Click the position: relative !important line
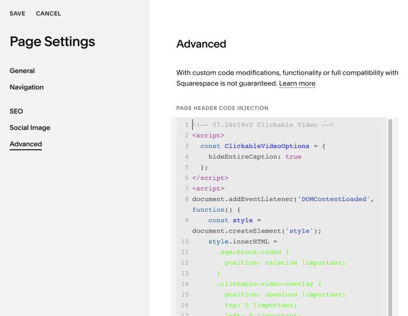 (285, 263)
